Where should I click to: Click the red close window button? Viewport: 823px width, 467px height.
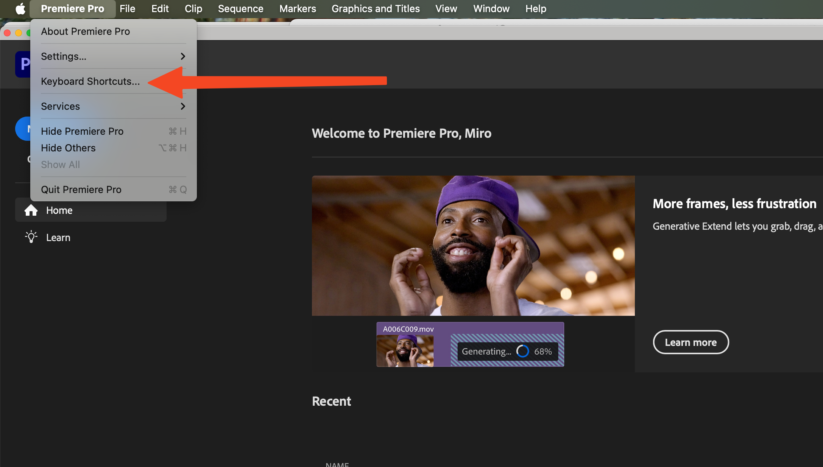[7, 33]
